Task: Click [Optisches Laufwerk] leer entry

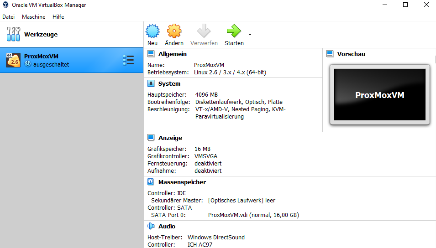Action: click(242, 200)
